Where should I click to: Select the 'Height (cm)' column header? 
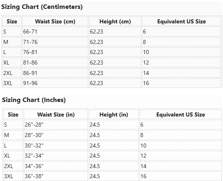[115, 21]
